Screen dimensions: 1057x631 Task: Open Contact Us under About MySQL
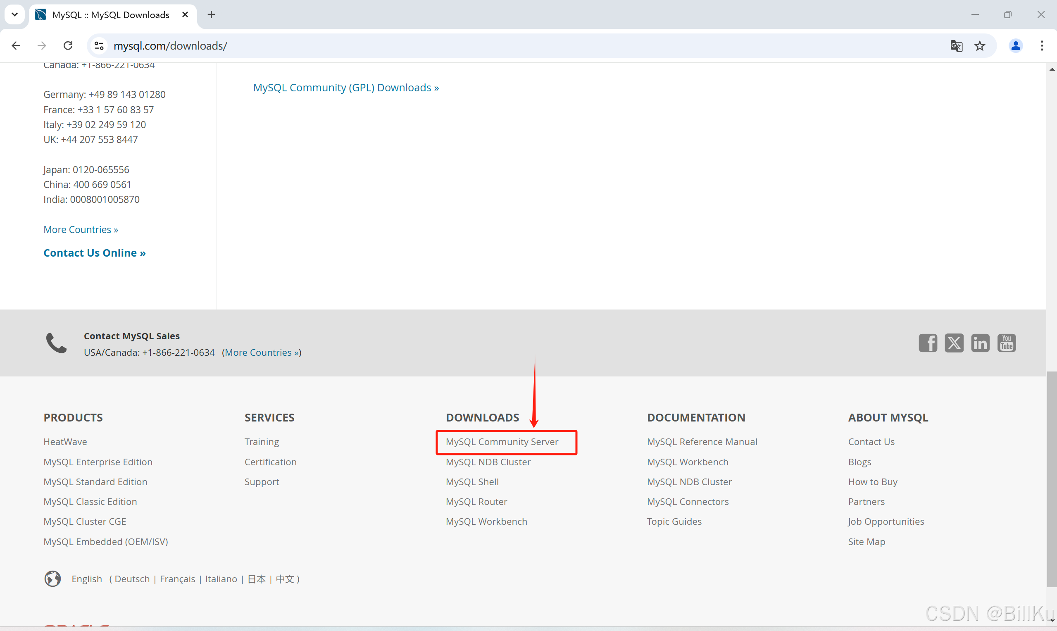[871, 442]
